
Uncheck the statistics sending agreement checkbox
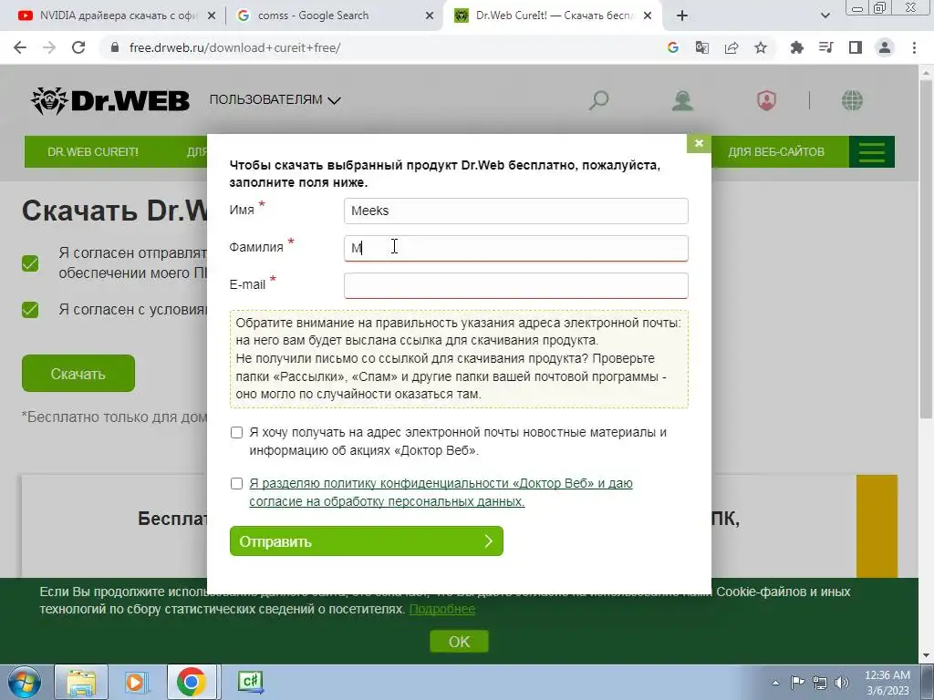[30, 263]
